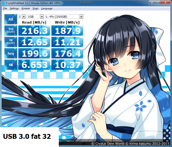Start the 4K Q32T1 test
172x147 pixels.
pos(11,42)
